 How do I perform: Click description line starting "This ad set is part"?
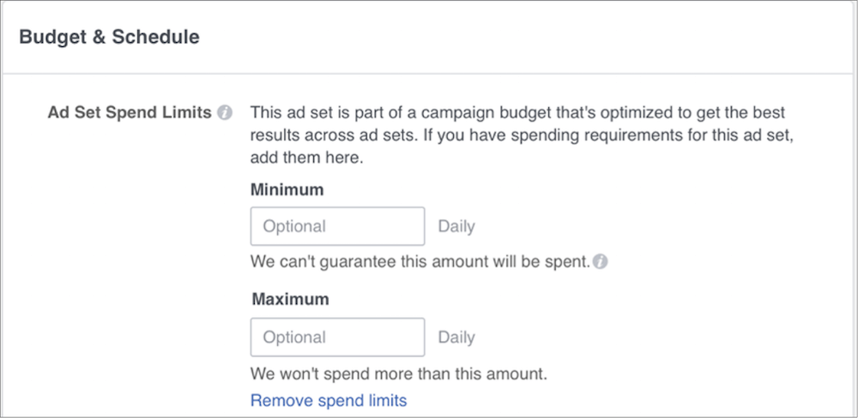[517, 113]
